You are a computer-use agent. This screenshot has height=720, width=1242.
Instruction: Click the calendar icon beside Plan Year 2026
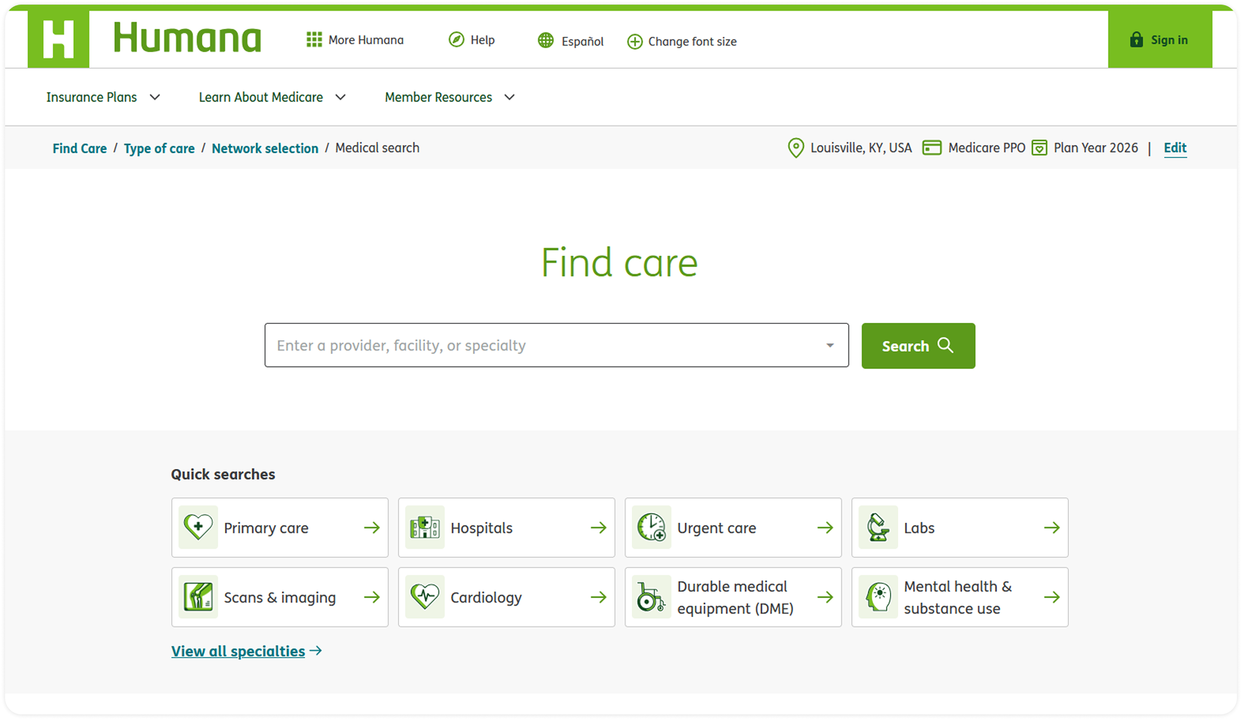pos(1039,148)
